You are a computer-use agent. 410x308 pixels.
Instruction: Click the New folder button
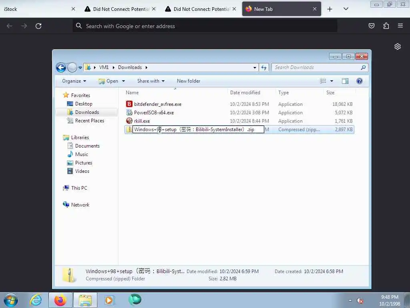(x=189, y=81)
